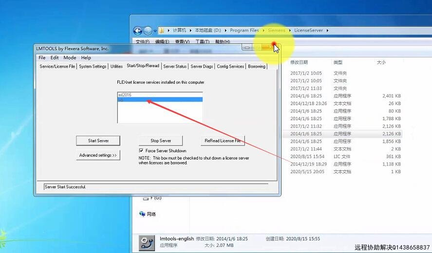Image resolution: width=432 pixels, height=253 pixels.
Task: Switch to System Settings tab
Action: (93, 66)
